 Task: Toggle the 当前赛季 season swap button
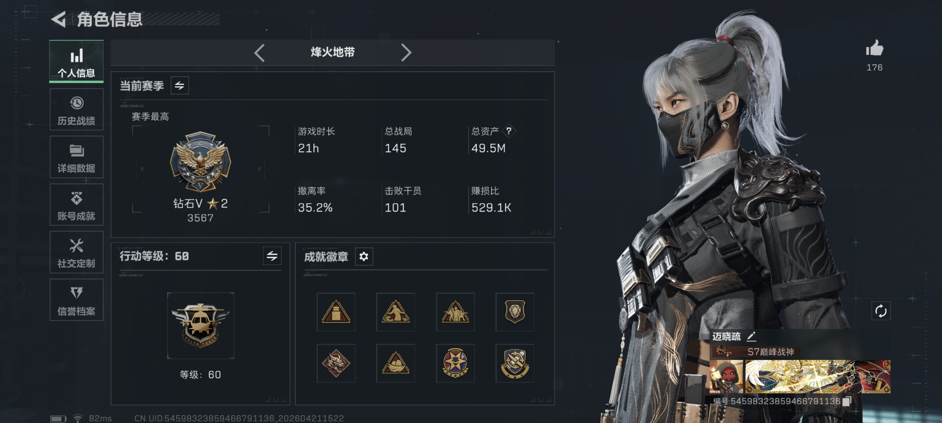[180, 85]
